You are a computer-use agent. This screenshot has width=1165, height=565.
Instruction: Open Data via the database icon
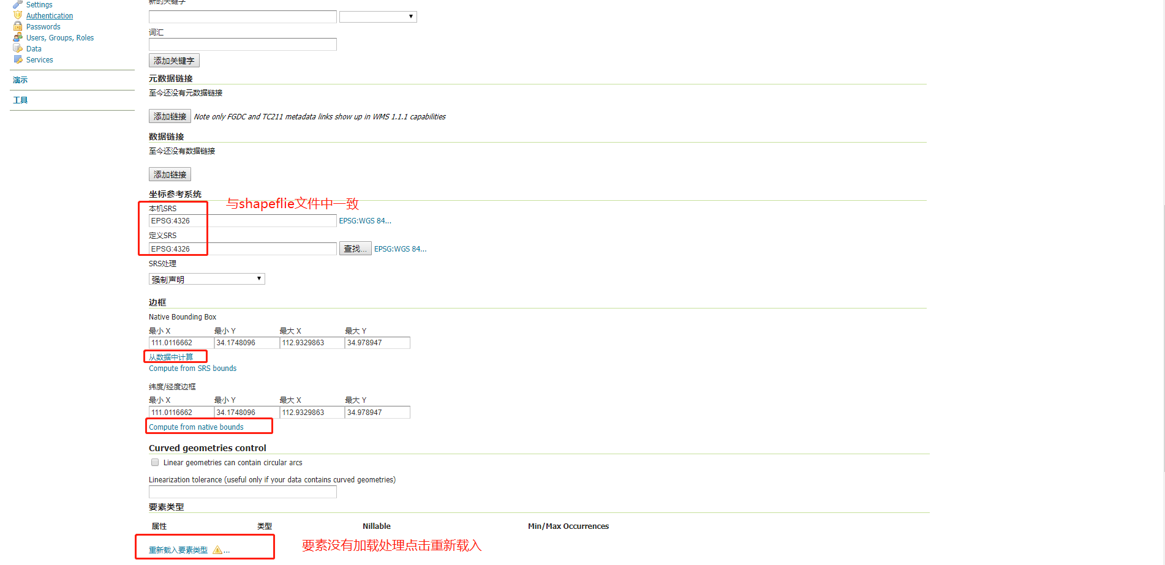tap(18, 48)
